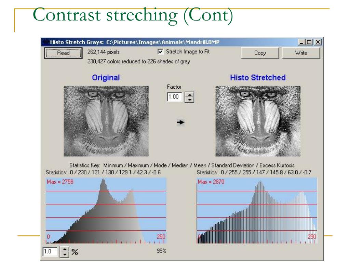Click the Read button
The width and height of the screenshot is (350, 262).
pos(63,53)
